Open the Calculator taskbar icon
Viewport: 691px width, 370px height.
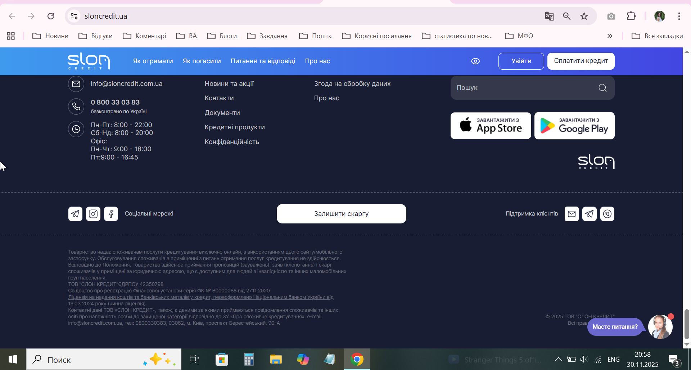coord(249,359)
